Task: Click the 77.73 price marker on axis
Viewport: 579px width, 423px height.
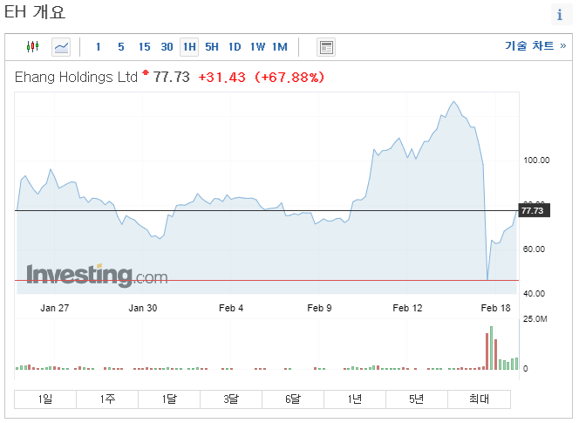Action: tap(534, 210)
